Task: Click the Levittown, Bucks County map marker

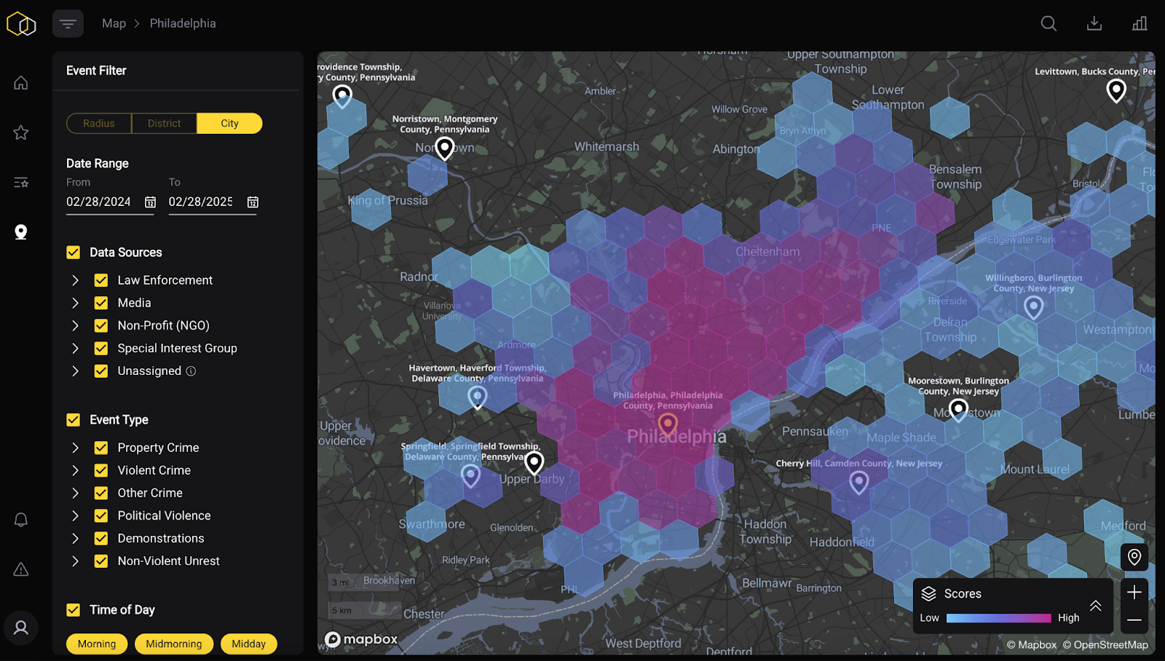Action: click(x=1116, y=91)
